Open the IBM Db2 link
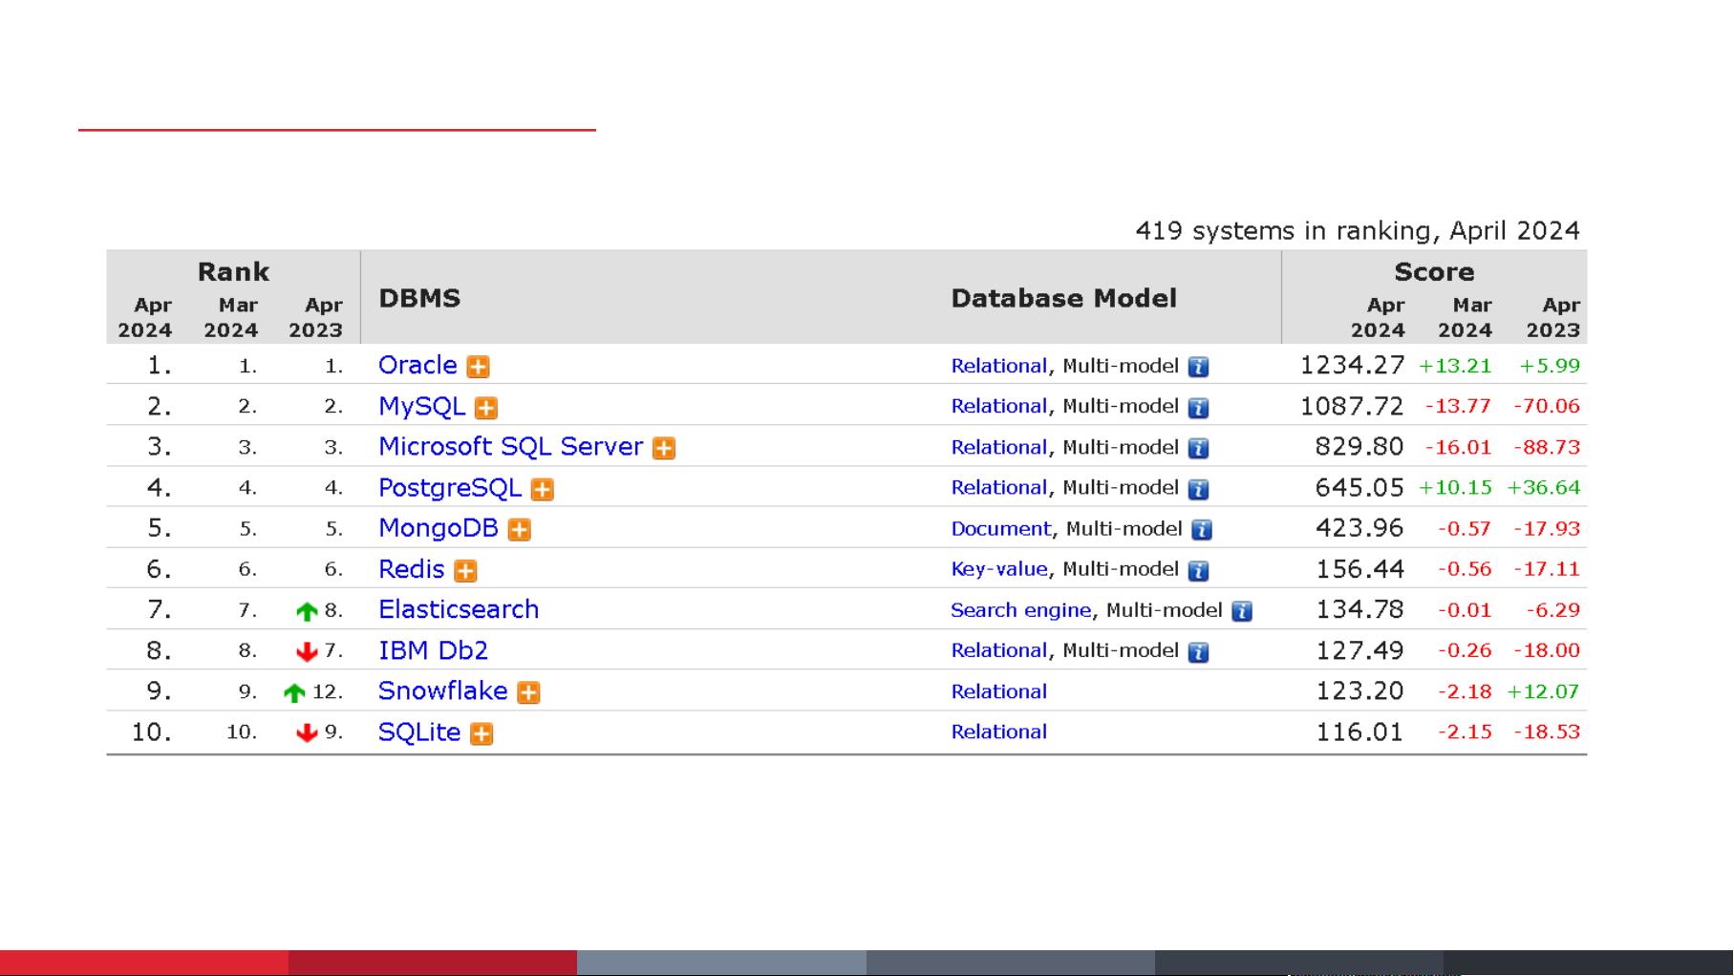Viewport: 1734px width, 976px height. click(433, 650)
